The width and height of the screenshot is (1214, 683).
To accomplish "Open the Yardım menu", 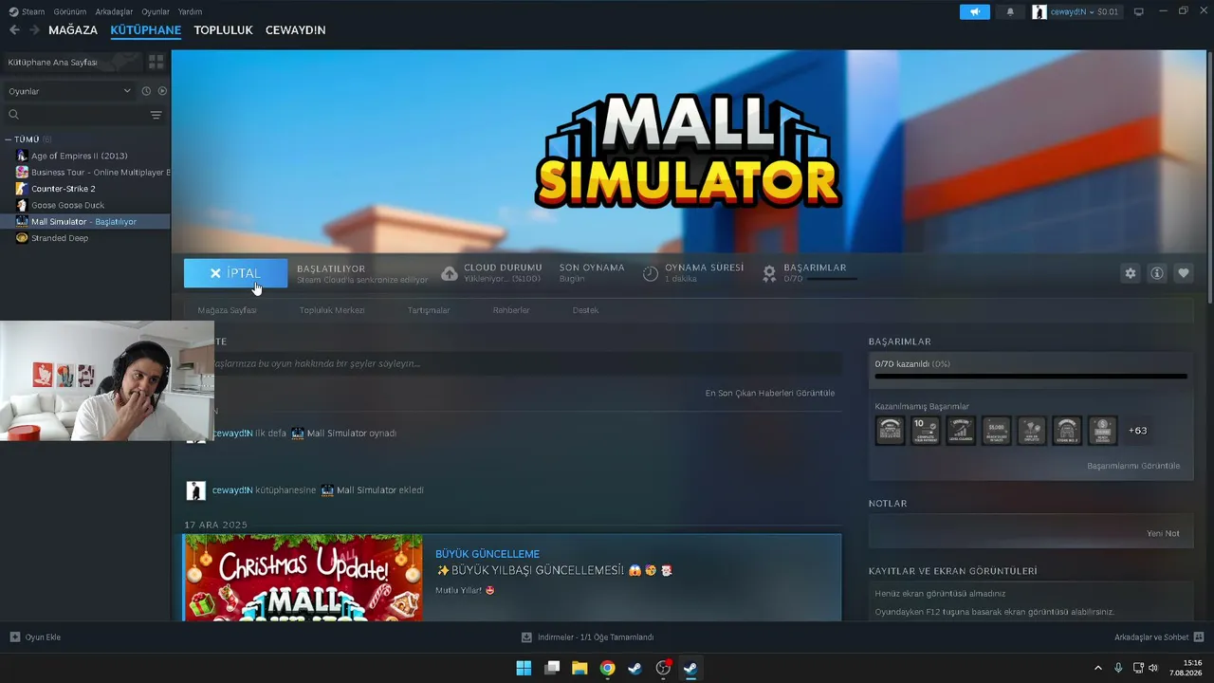I will pos(190,11).
